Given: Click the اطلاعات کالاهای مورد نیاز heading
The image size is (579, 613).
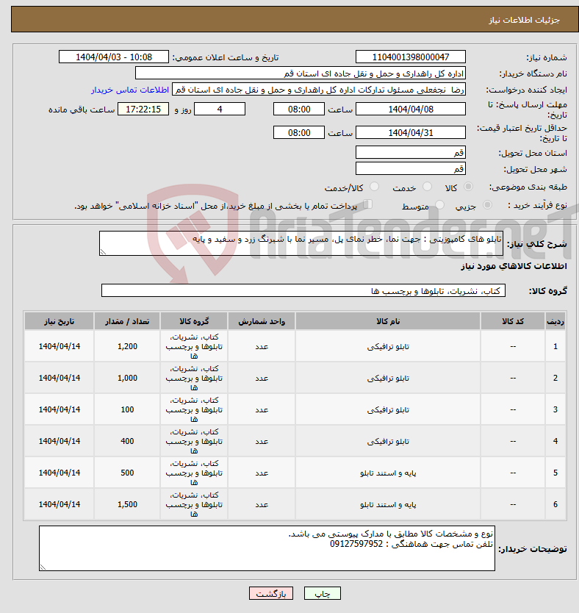Looking at the screenshot, I should (514, 266).
